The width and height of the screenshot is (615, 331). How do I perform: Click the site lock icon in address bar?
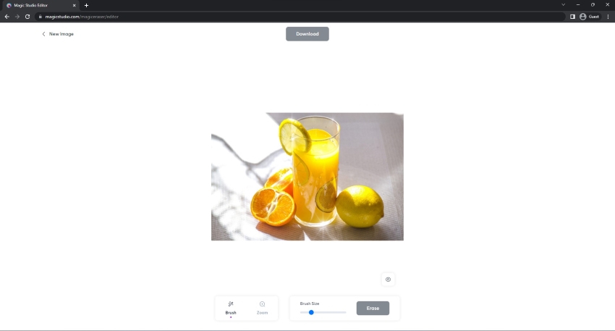40,17
